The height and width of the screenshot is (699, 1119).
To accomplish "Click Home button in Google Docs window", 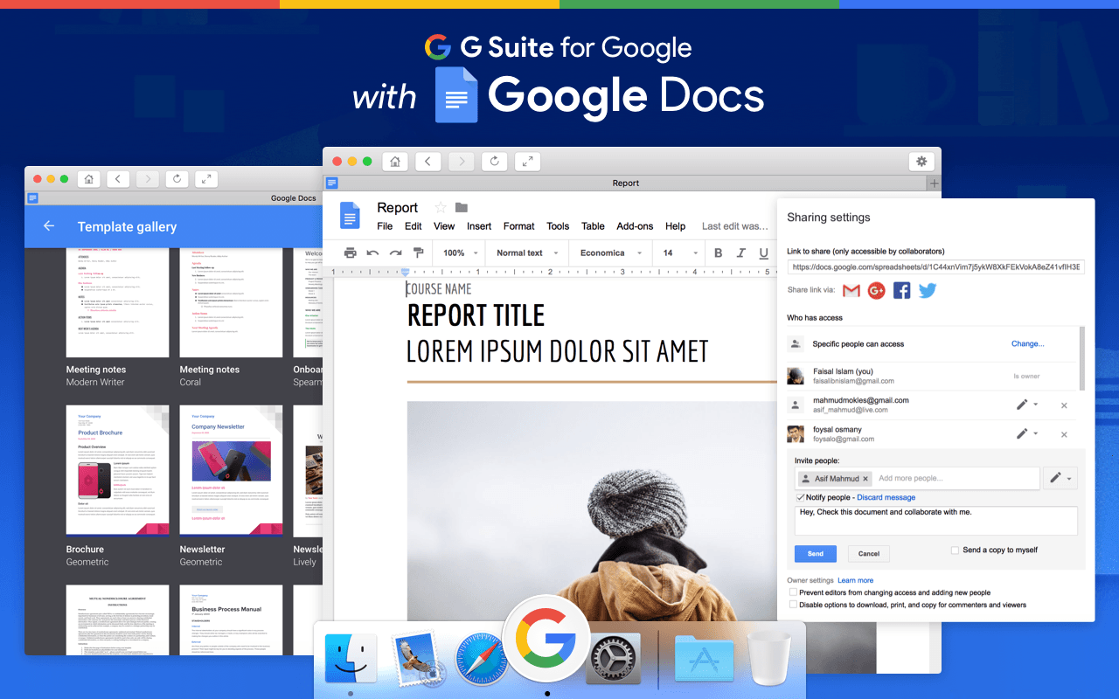I will (88, 178).
